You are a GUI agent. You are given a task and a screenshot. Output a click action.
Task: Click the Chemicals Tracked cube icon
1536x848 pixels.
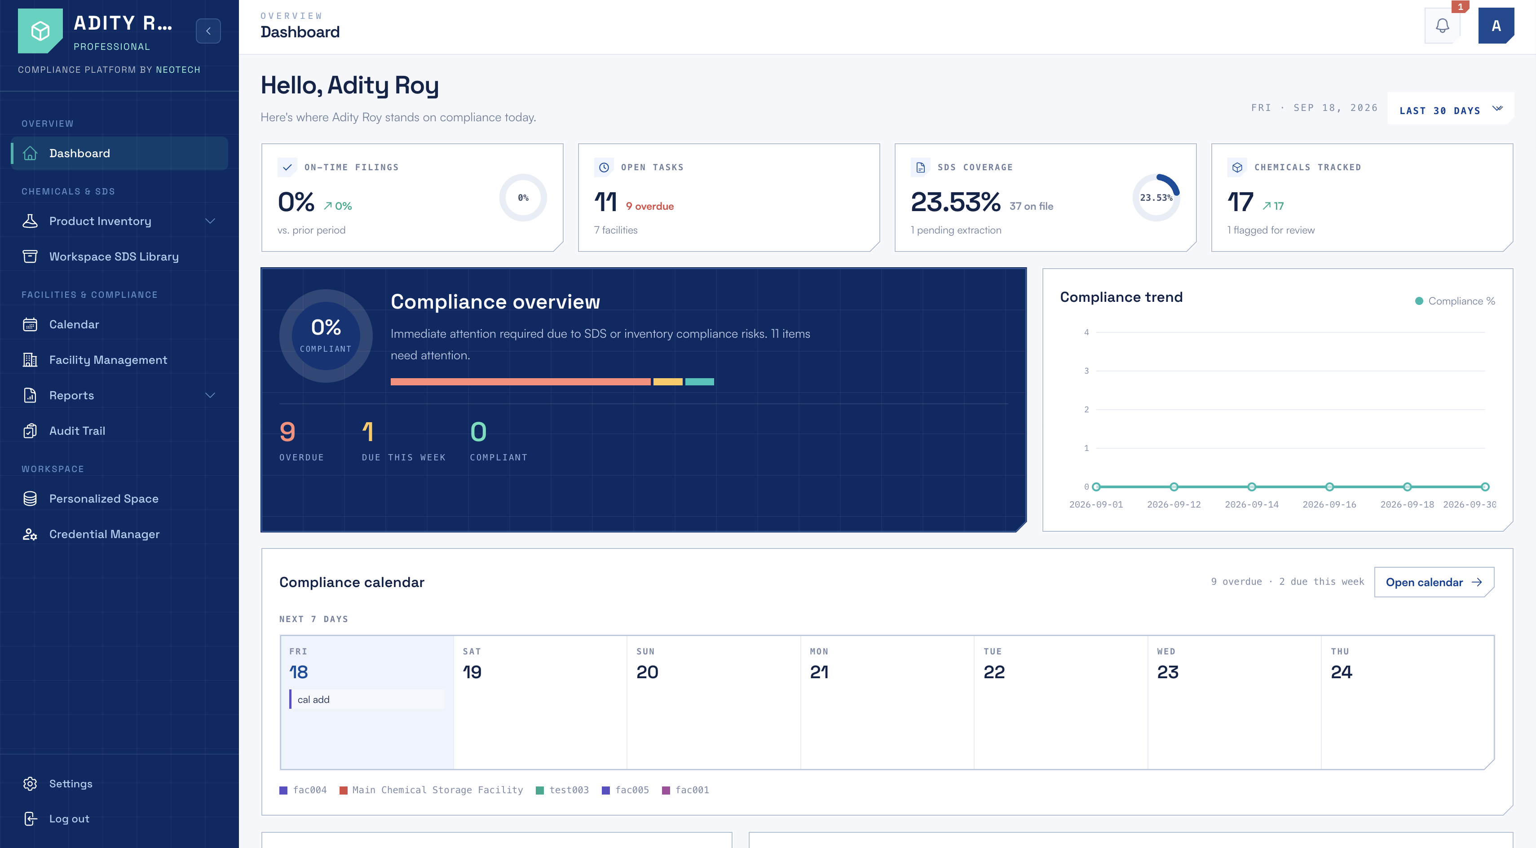1237,168
